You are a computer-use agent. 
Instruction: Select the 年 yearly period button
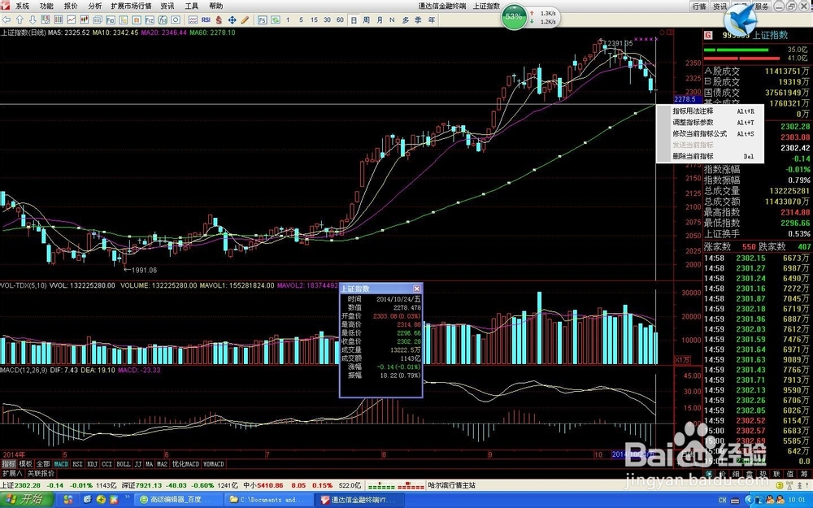pos(432,20)
